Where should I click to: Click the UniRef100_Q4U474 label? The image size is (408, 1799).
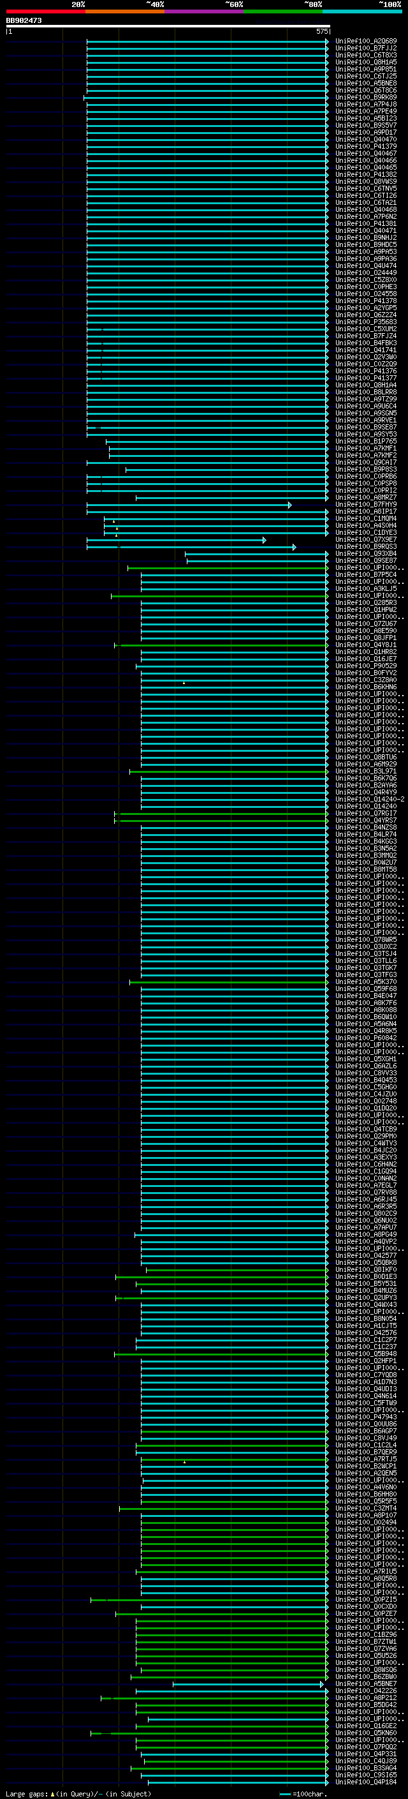(366, 265)
